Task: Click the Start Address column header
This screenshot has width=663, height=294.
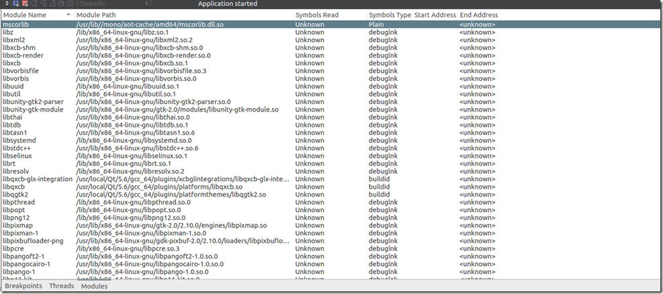Action: point(434,14)
